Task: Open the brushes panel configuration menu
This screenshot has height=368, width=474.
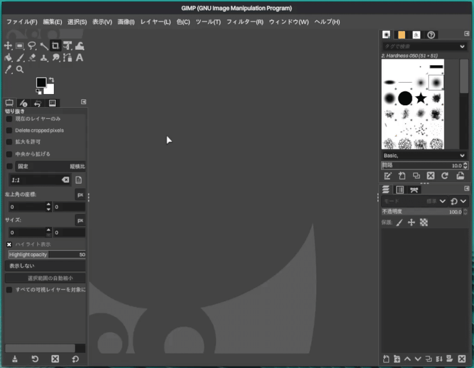Action: [467, 33]
